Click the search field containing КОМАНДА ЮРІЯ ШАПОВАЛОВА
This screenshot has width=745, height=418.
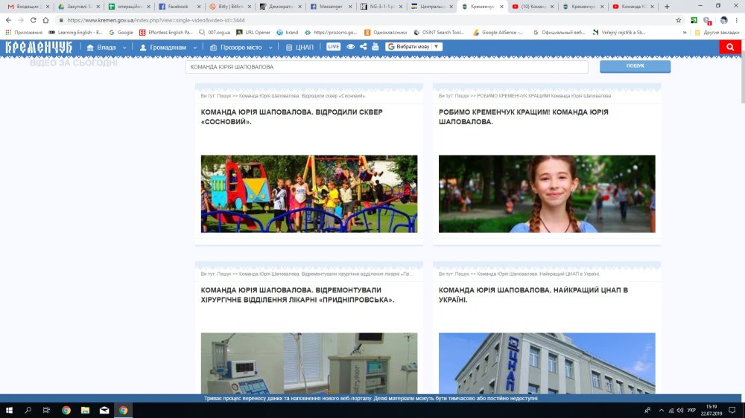(387, 67)
